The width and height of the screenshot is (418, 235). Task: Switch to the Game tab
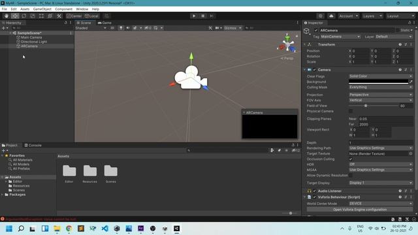tap(104, 23)
